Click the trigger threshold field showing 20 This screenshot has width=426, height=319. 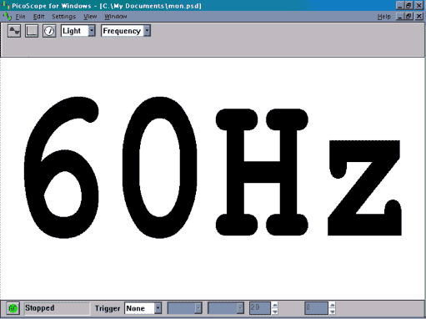260,308
